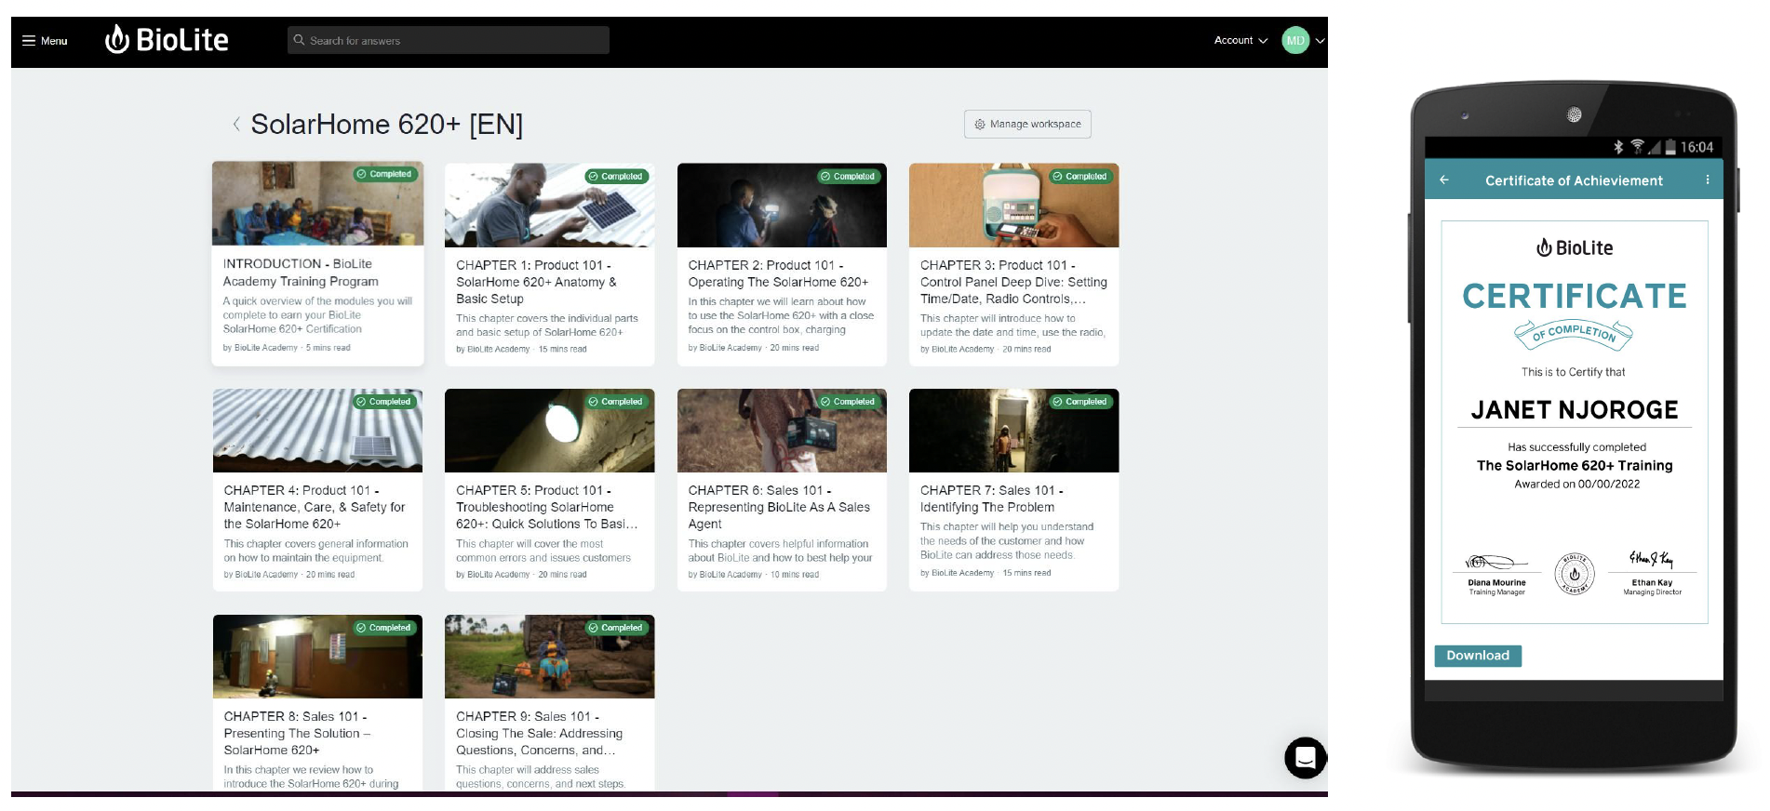1770x811 pixels.
Task: Open the chat support bubble icon
Action: point(1306,757)
